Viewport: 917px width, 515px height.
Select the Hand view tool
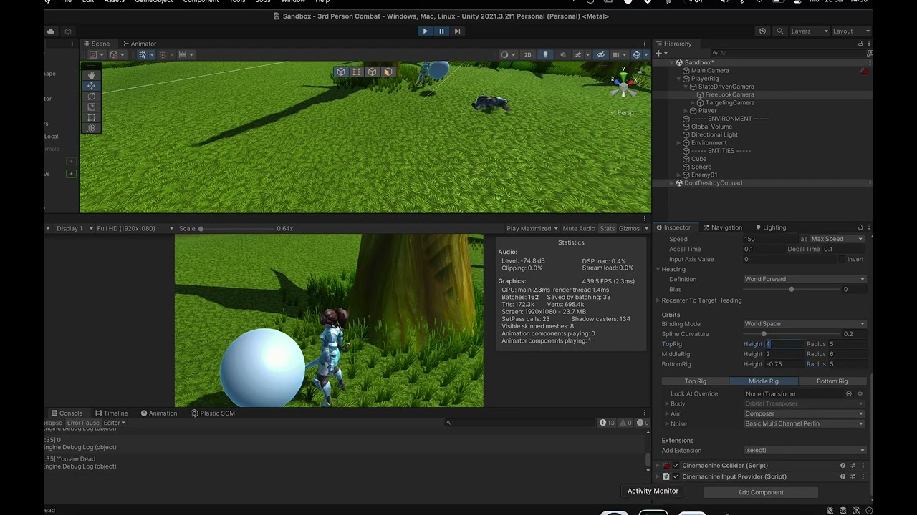(x=91, y=75)
